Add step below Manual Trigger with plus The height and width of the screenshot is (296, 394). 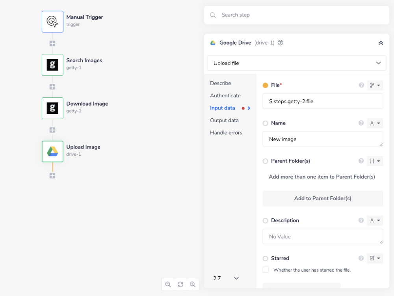pyautogui.click(x=52, y=43)
